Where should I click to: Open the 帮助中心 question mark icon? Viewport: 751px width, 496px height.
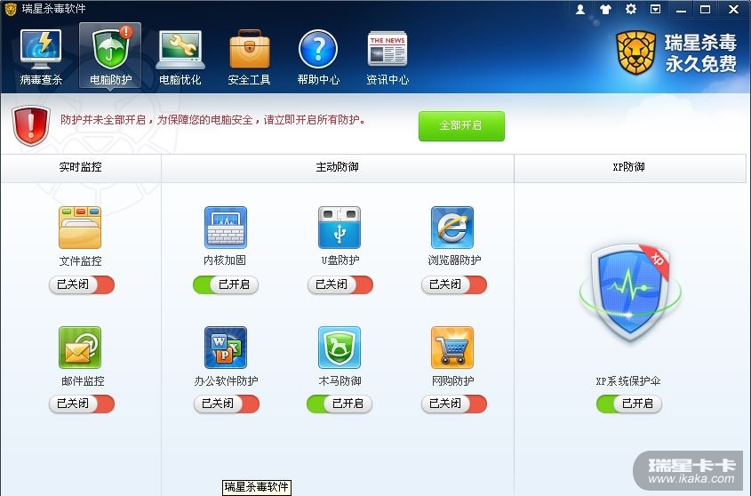coord(318,49)
